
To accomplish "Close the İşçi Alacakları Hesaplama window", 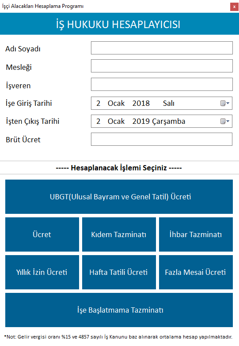I will pos(234,7).
